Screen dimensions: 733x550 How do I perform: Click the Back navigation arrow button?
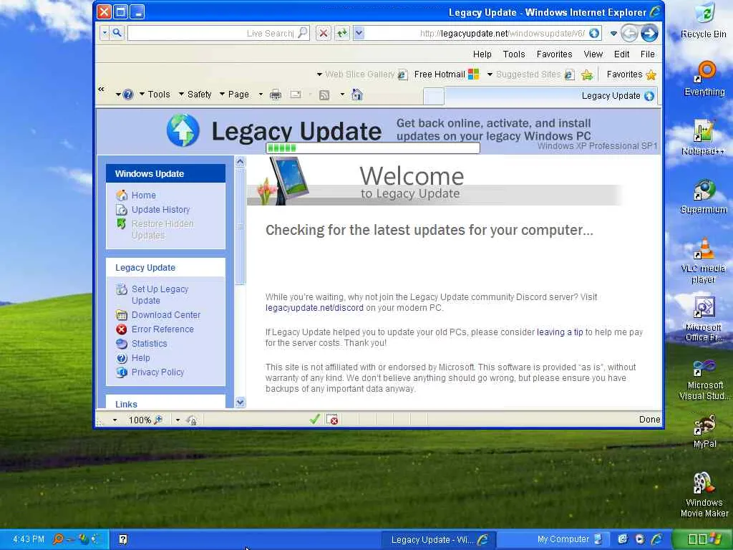tap(649, 33)
